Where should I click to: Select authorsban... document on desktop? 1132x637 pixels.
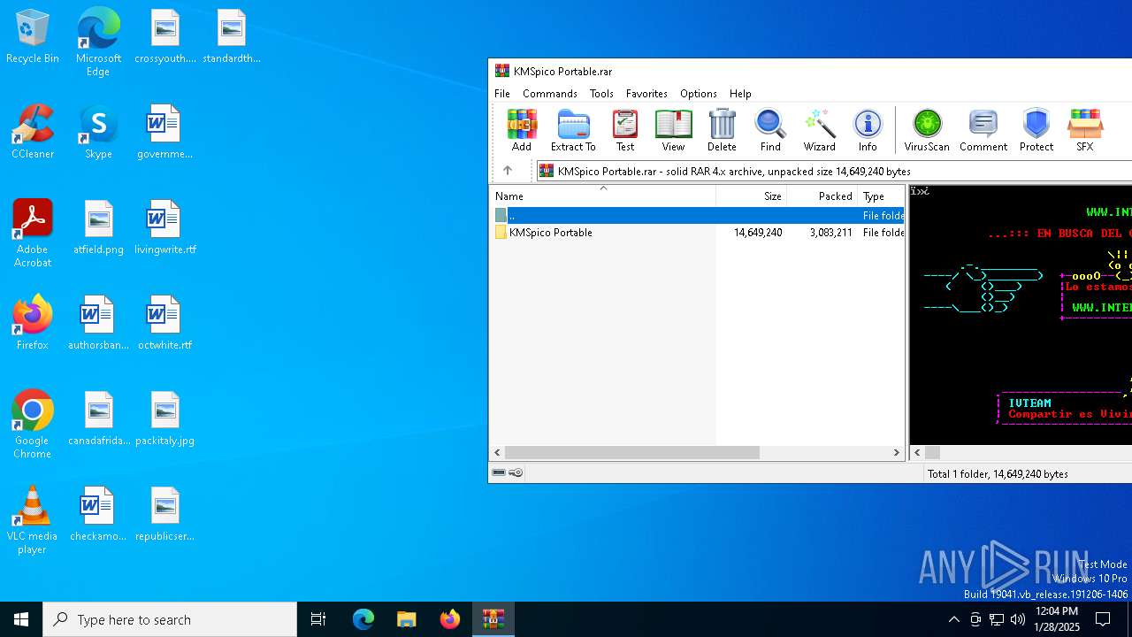(98, 323)
